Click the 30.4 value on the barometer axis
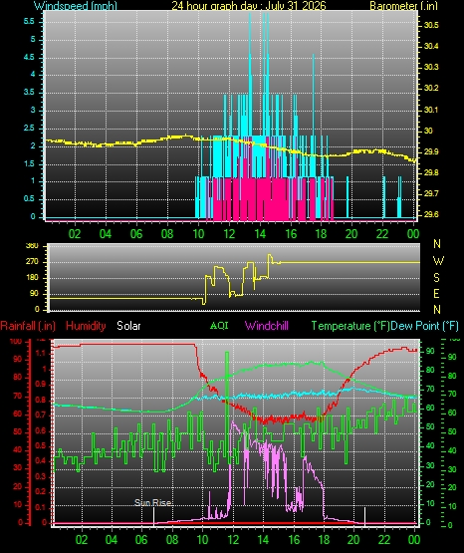 (x=431, y=46)
